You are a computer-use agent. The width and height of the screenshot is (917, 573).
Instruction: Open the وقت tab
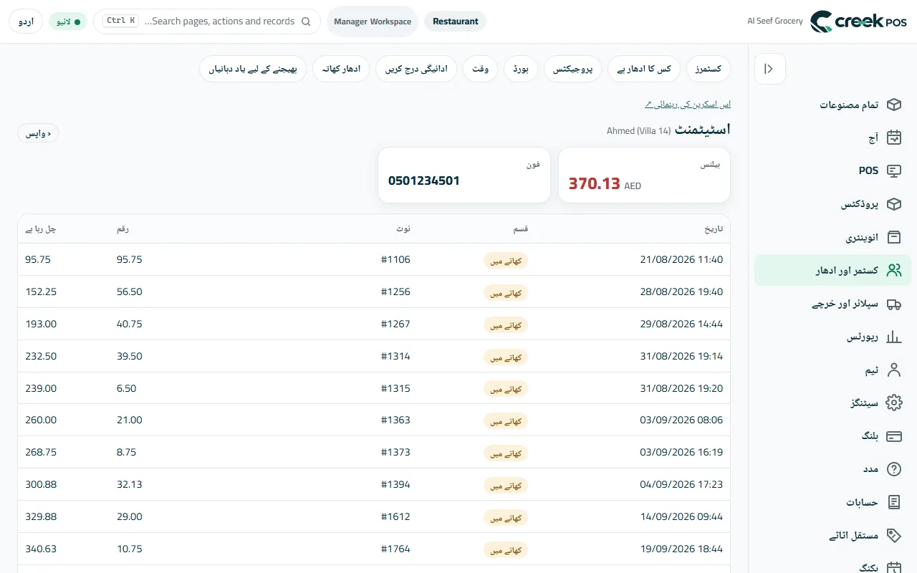[481, 69]
